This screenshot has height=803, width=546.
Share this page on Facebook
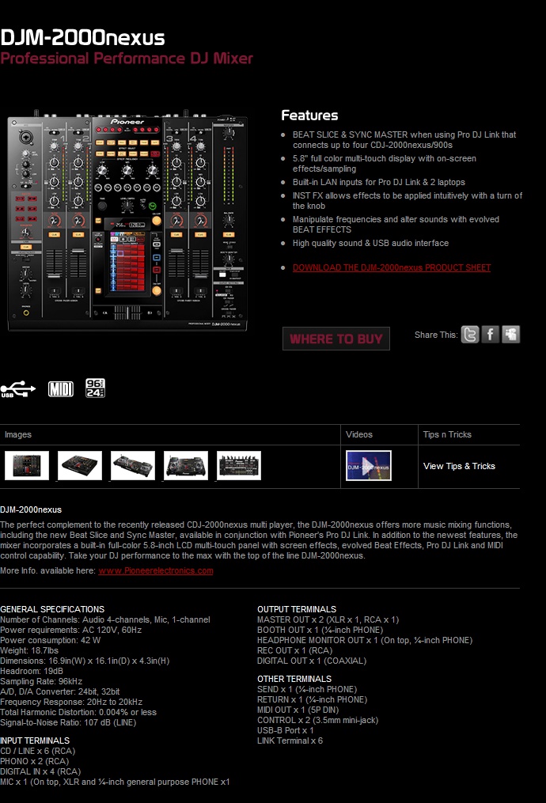click(x=490, y=335)
